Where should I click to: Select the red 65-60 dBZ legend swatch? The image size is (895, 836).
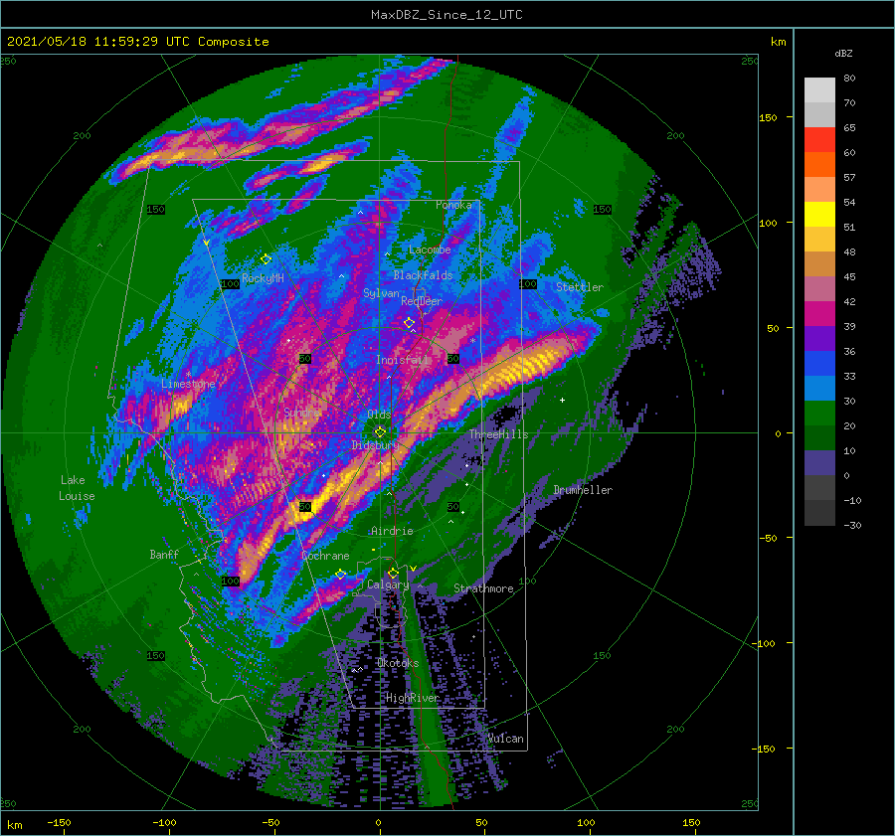pyautogui.click(x=819, y=139)
